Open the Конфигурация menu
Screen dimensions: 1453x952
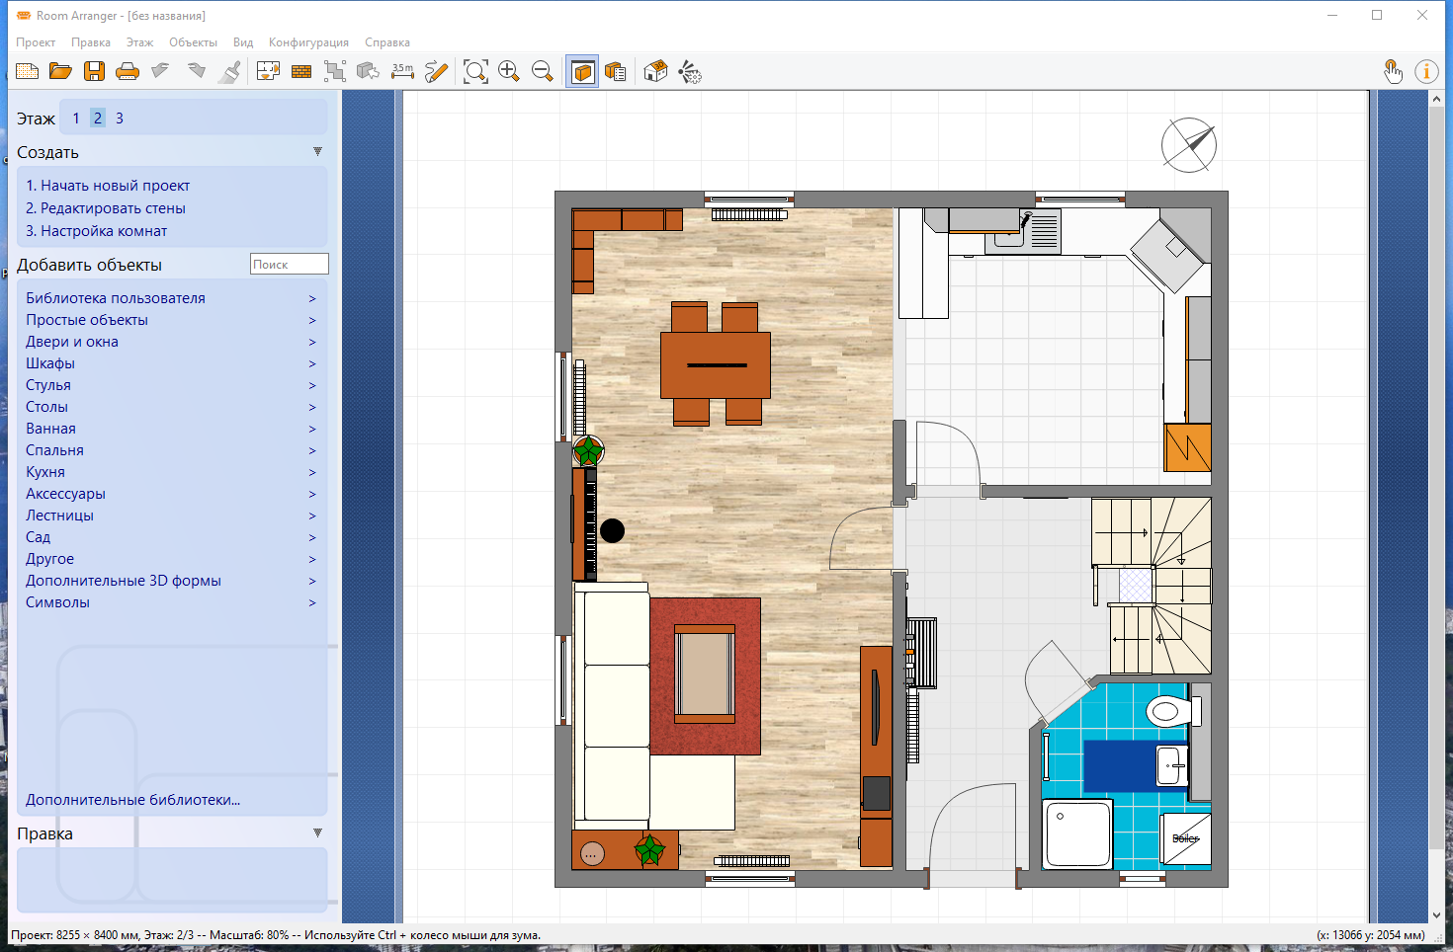point(308,42)
